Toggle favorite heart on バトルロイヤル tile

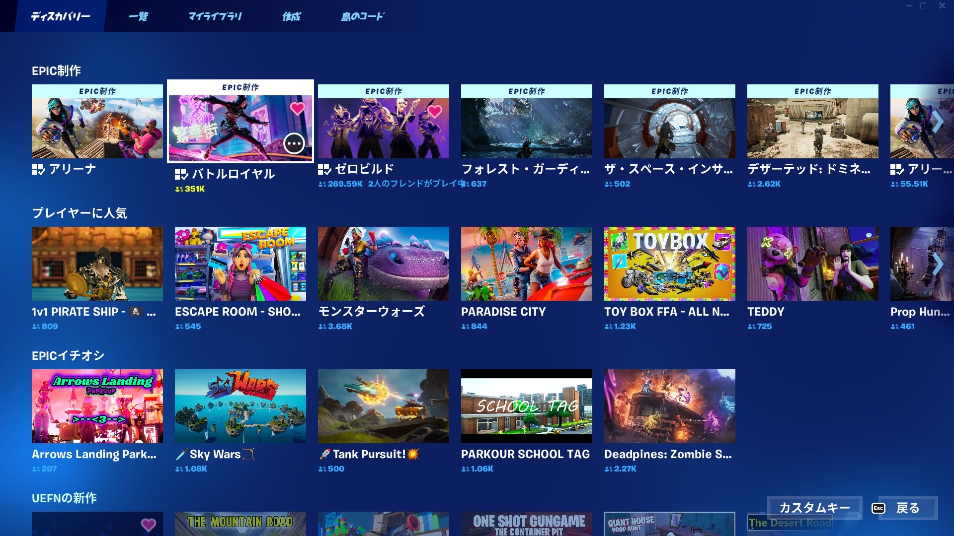click(297, 109)
